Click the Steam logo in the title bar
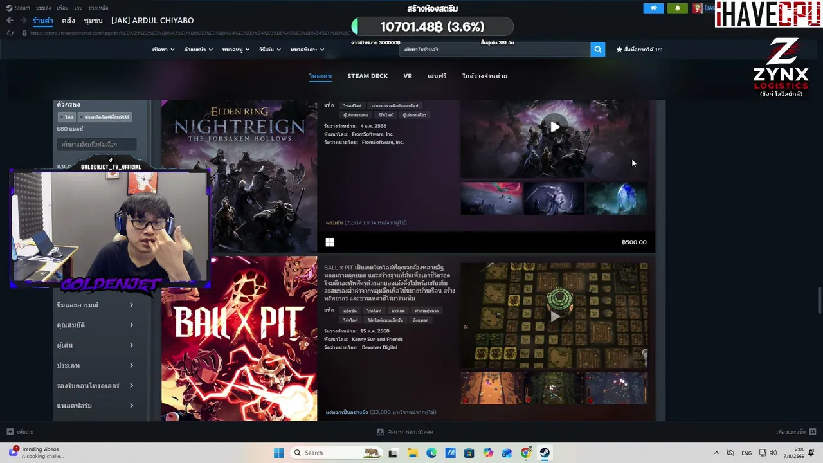Viewport: 823px width, 463px height. (x=8, y=8)
